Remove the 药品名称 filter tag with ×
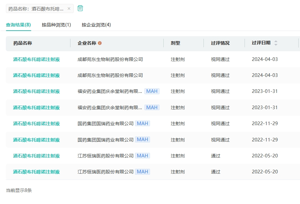The width and height of the screenshot is (300, 204). 69,9
